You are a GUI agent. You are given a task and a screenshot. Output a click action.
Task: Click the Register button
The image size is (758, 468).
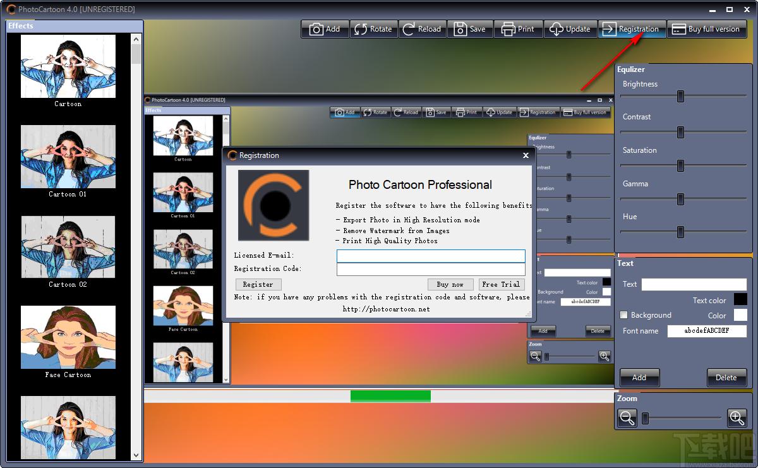pos(258,284)
